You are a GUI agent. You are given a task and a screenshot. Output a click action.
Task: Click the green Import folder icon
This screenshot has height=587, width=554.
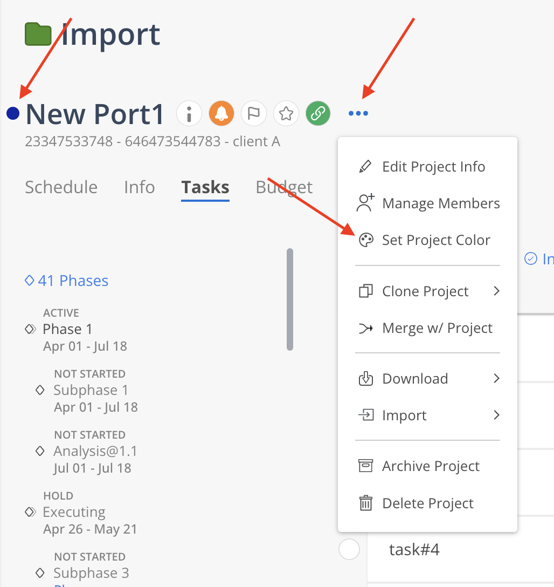click(38, 35)
